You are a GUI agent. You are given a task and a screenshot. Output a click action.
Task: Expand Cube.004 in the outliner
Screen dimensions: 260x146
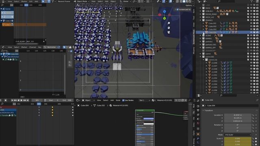pyautogui.click(x=204, y=32)
